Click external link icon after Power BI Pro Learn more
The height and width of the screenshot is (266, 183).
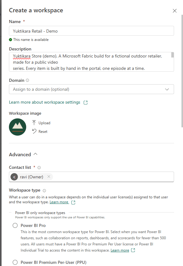pyautogui.click(x=133, y=250)
